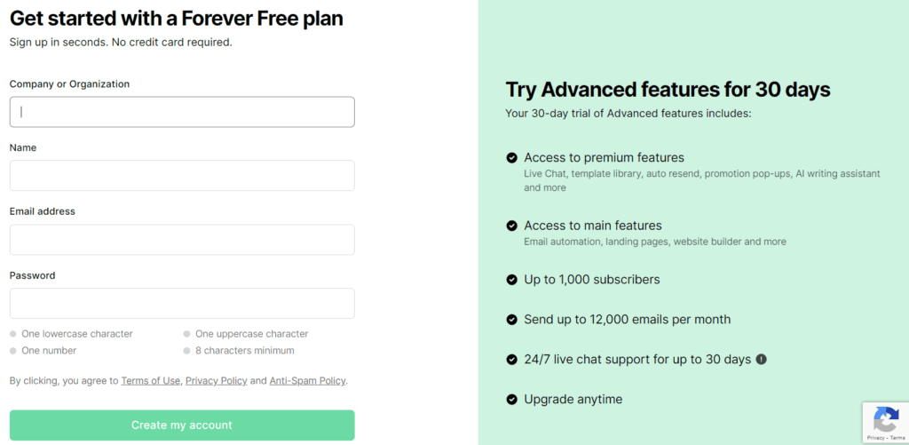Click into the Name input field
The height and width of the screenshot is (445, 909).
pyautogui.click(x=182, y=176)
